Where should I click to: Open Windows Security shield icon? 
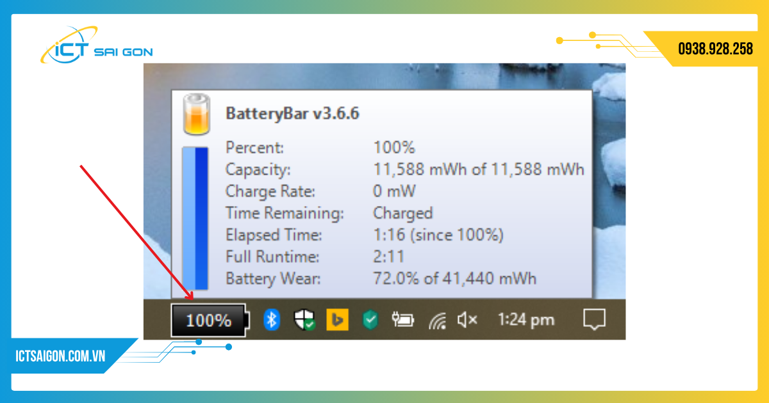click(304, 320)
